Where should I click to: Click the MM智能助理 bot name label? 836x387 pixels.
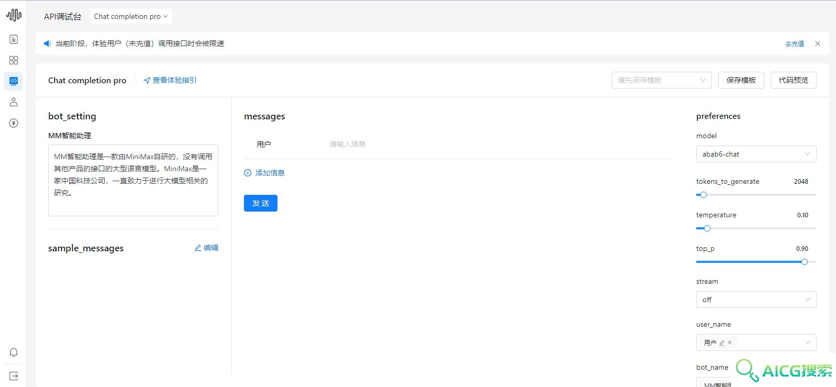pyautogui.click(x=70, y=136)
